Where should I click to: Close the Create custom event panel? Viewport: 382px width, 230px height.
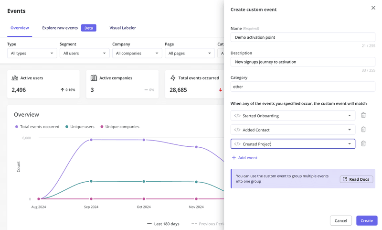coord(373,8)
